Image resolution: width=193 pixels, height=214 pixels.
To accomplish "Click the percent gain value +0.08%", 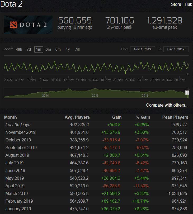I will point(142,125).
